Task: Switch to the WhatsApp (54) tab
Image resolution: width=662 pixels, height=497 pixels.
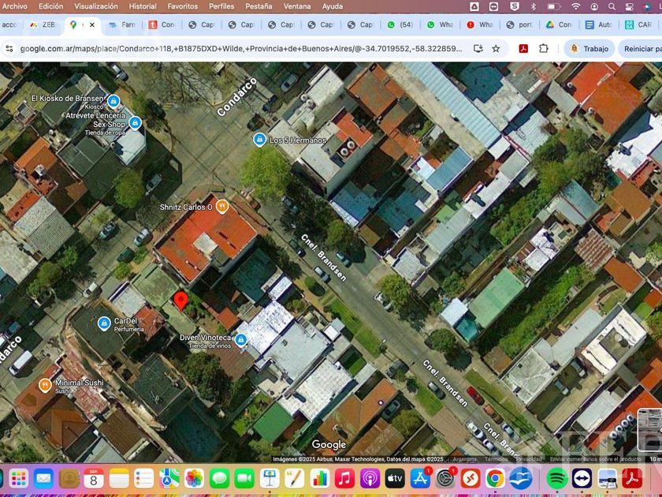Action: [x=400, y=24]
